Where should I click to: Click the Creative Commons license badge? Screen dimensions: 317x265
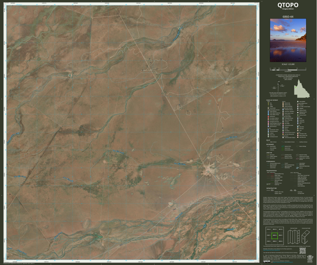click(267, 261)
